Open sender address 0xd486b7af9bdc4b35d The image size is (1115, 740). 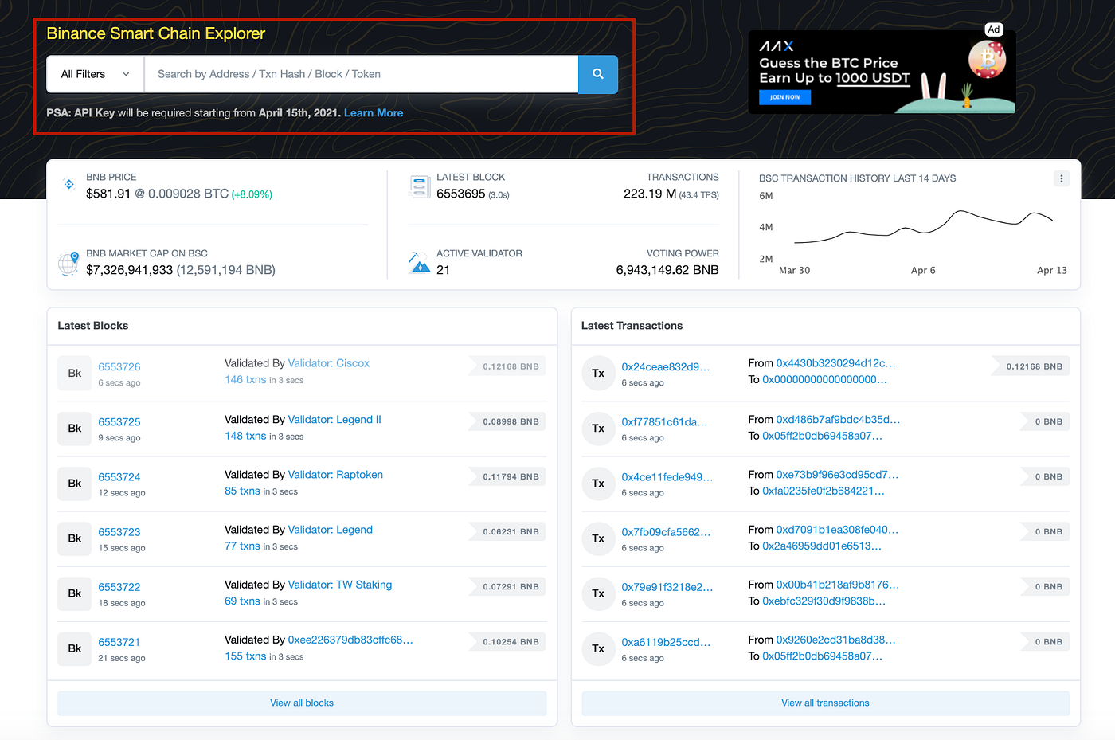point(839,420)
